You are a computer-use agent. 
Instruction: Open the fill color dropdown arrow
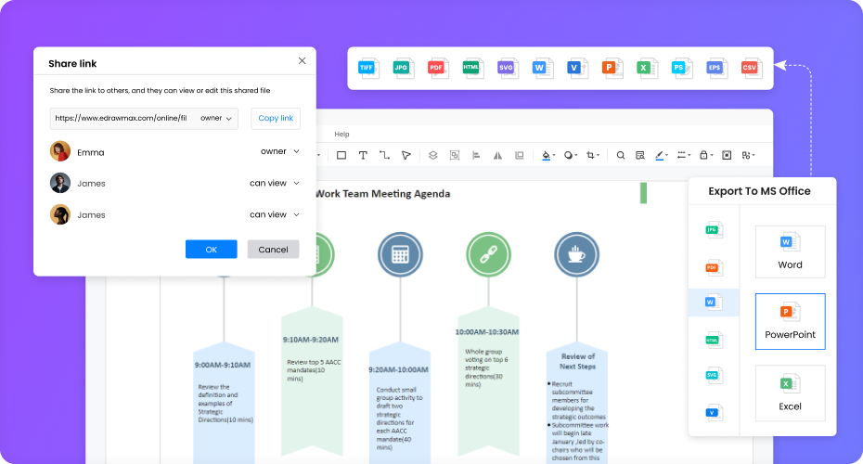click(555, 156)
